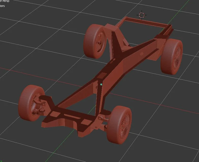Viewport: 199px width, 162px height.
Task: Select the teal object origin dot
Action: coord(101,84)
